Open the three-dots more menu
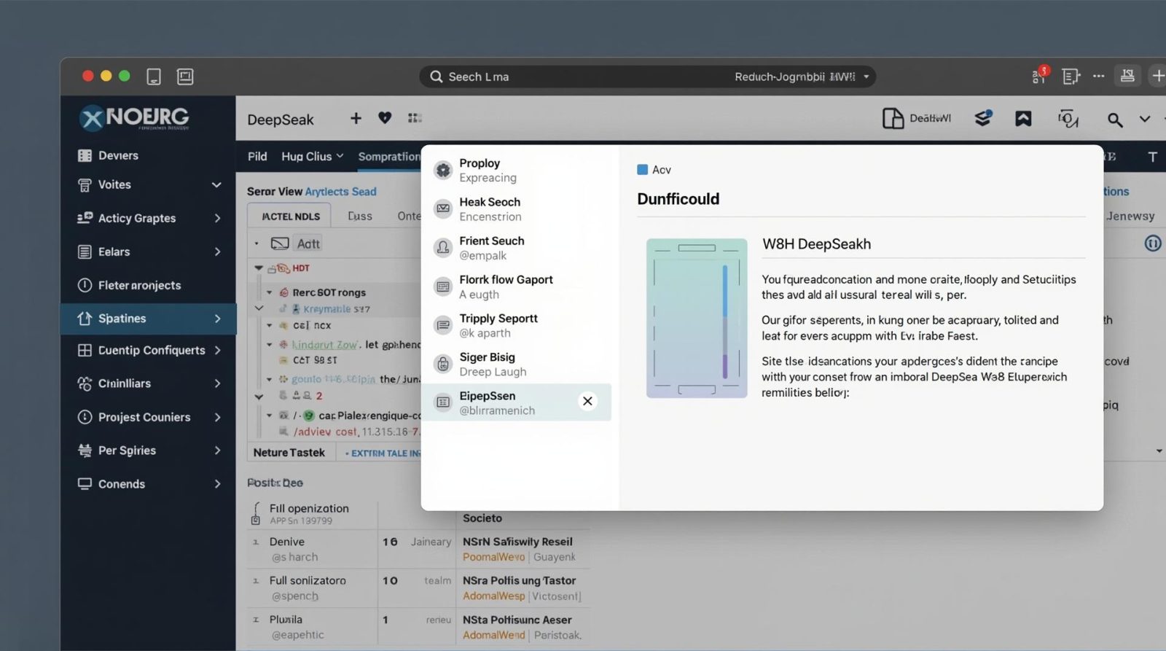The height and width of the screenshot is (651, 1166). pos(1099,76)
